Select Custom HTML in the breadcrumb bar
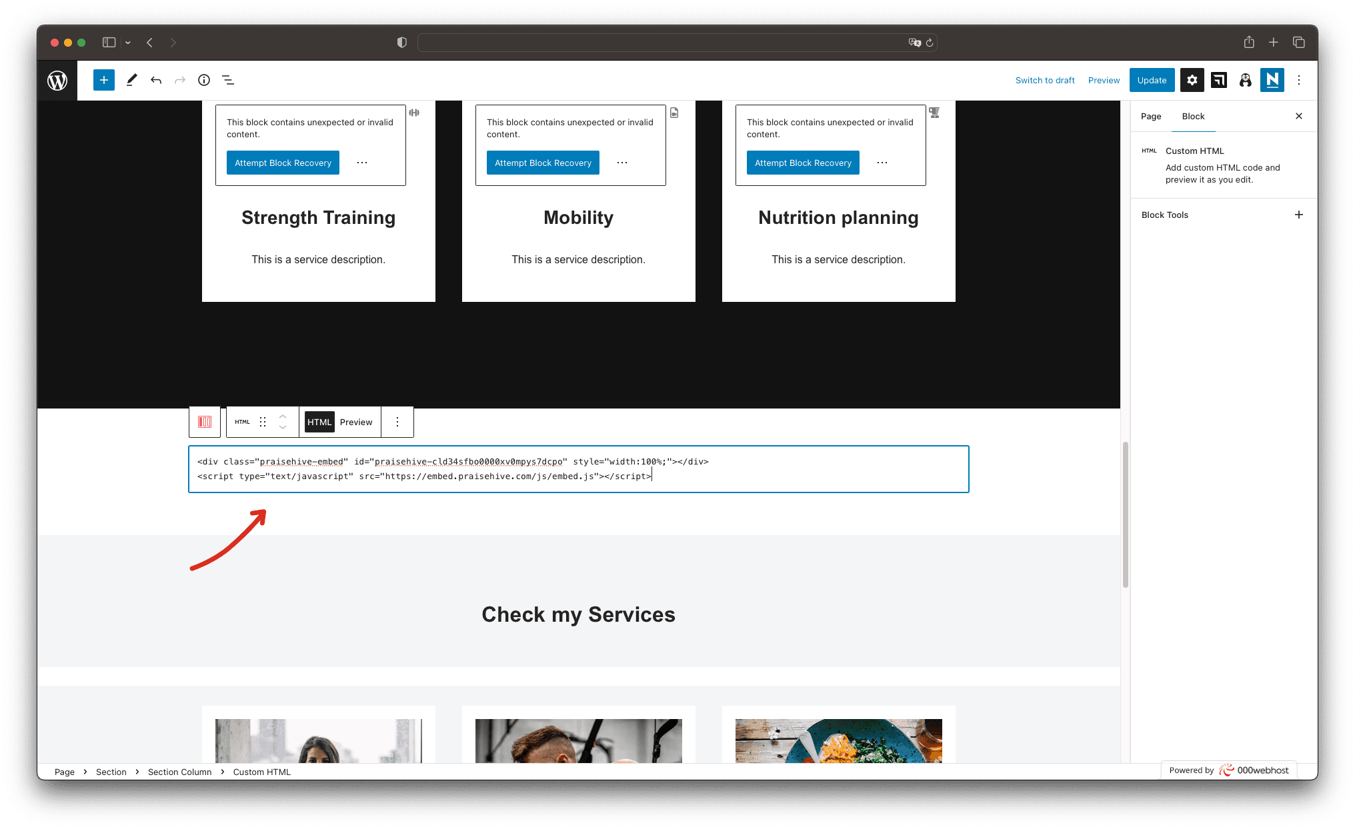The image size is (1355, 829). 261,772
